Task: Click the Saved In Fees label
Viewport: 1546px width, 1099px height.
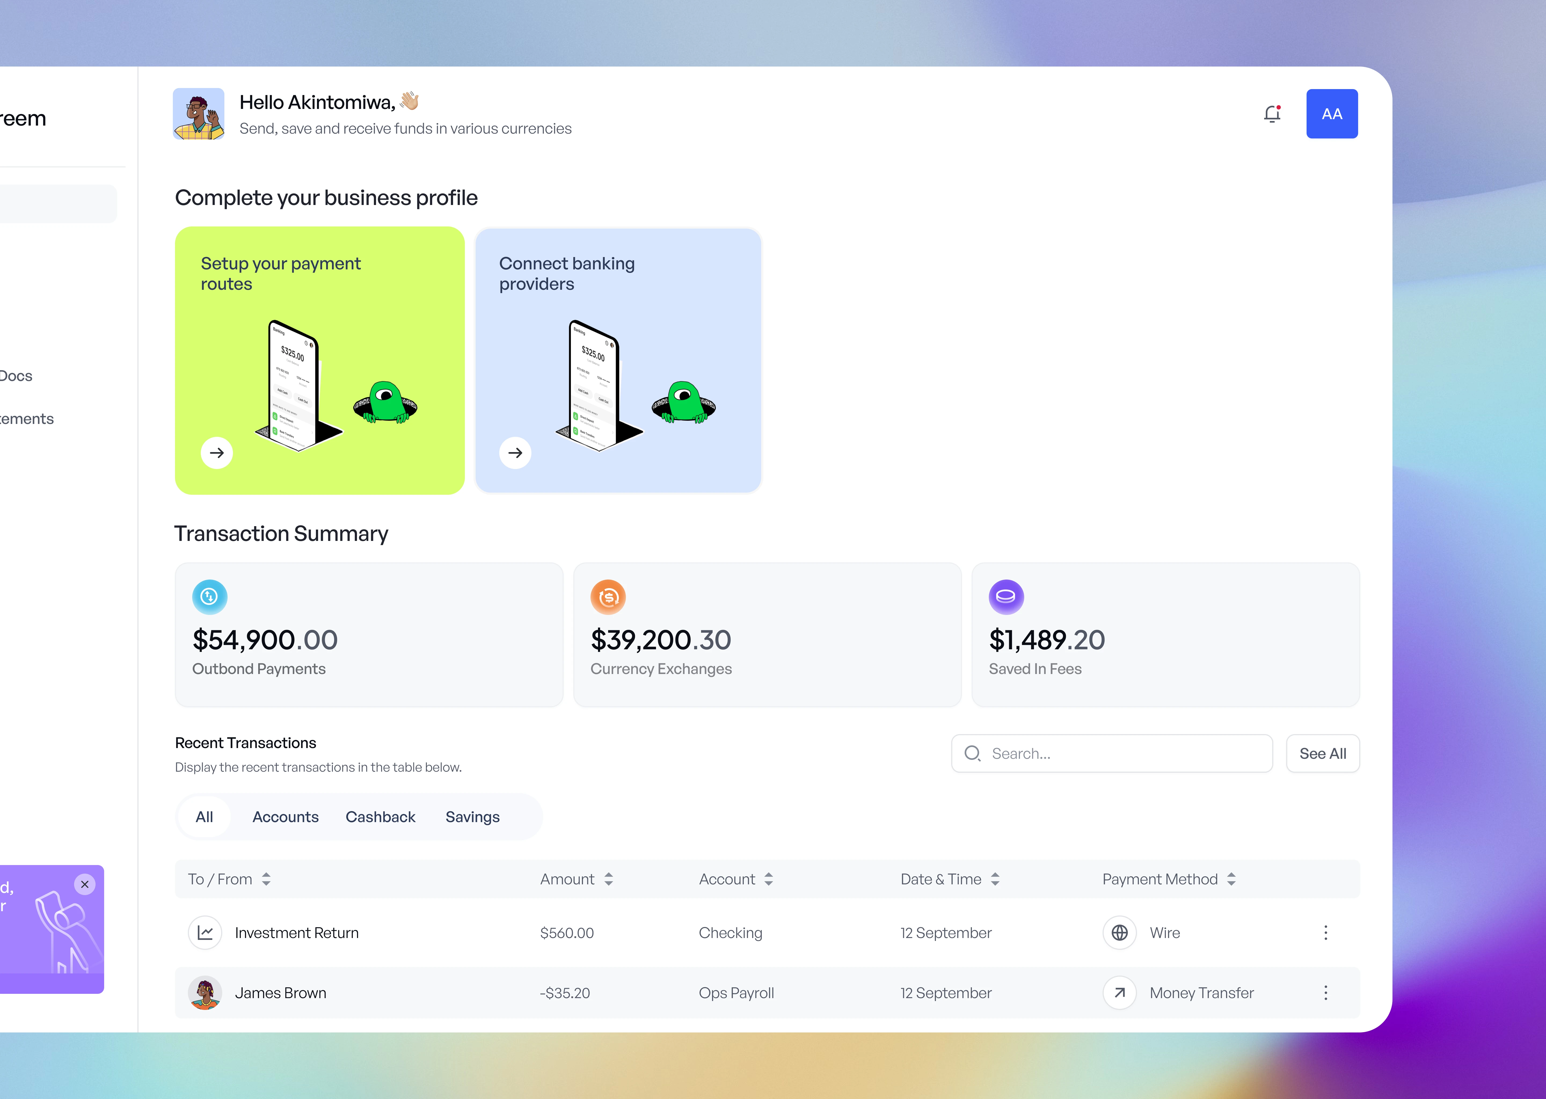Action: [x=1035, y=669]
